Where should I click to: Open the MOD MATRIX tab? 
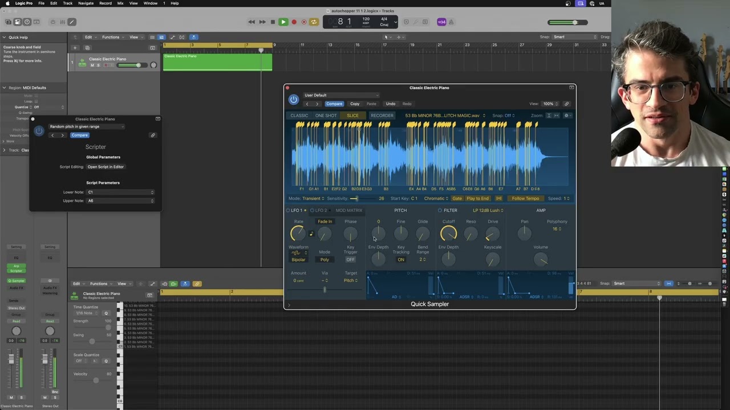pyautogui.click(x=349, y=210)
